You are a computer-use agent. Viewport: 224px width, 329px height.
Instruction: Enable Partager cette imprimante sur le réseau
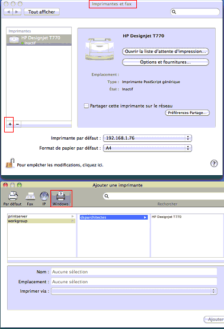(87, 106)
